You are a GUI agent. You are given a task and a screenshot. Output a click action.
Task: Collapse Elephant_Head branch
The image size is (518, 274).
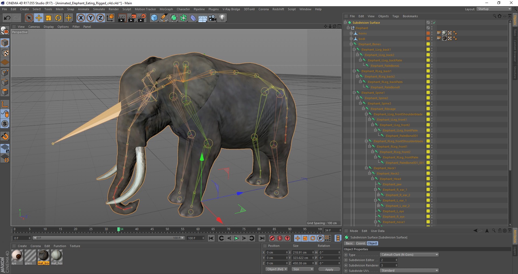(x=372, y=179)
